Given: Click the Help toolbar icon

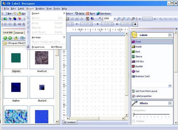Looking at the screenshot, I should tap(77, 13).
